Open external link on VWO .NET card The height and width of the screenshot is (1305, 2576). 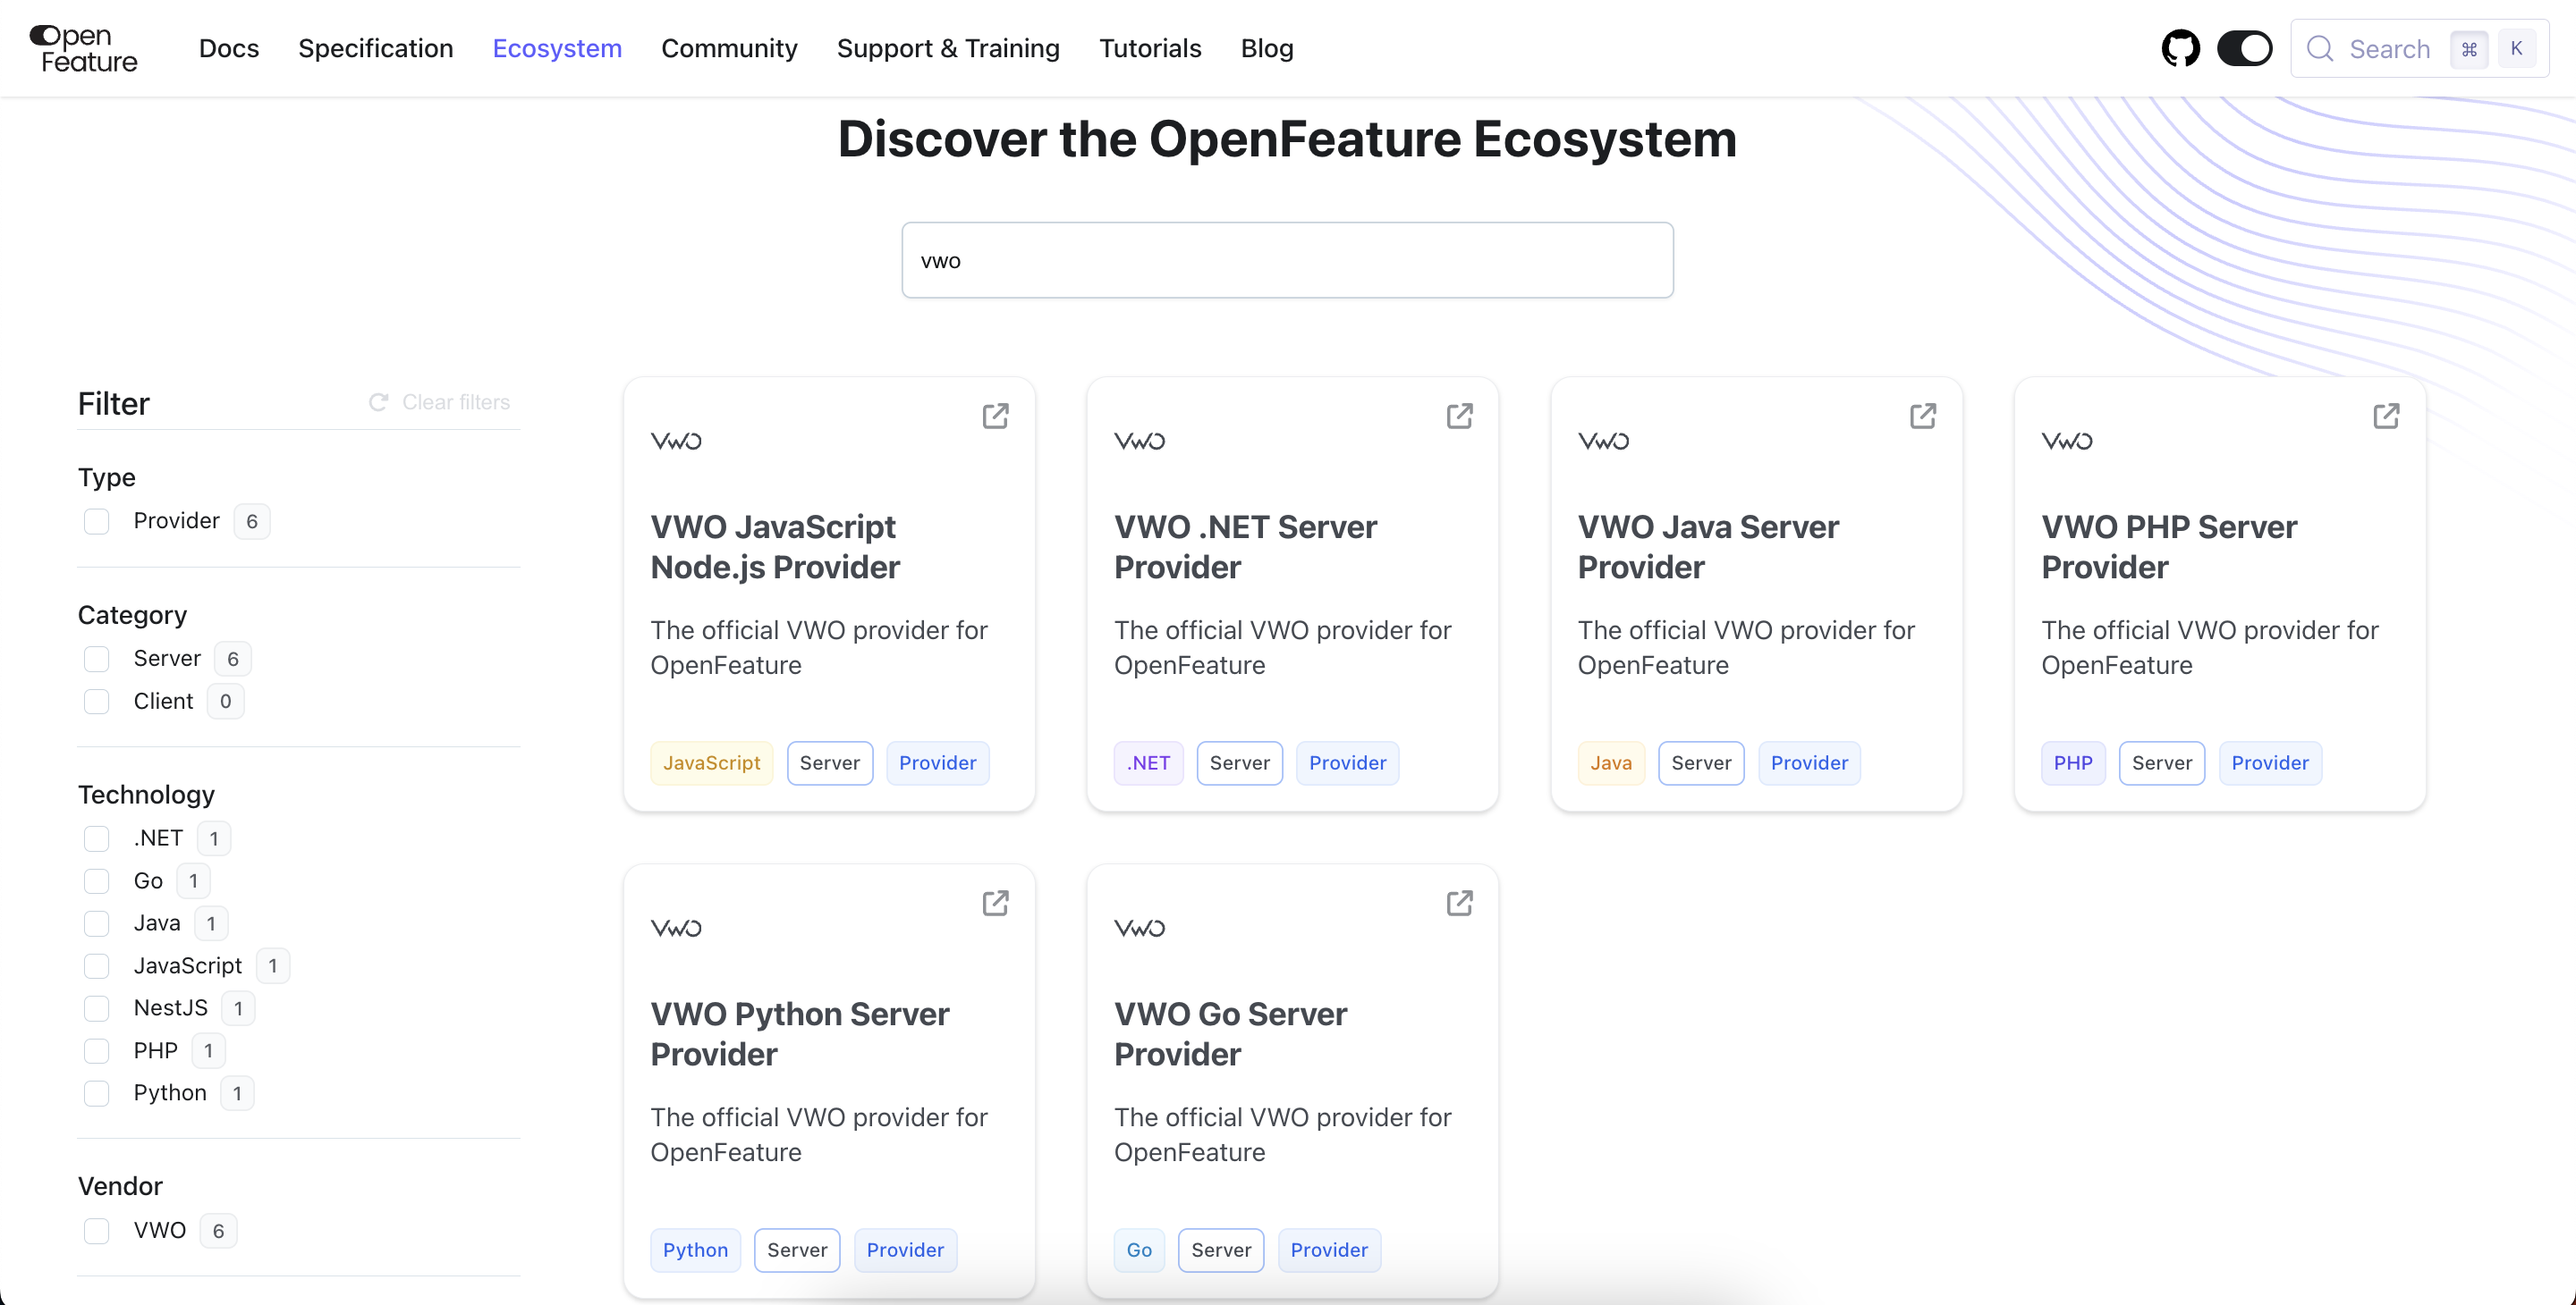click(1459, 416)
